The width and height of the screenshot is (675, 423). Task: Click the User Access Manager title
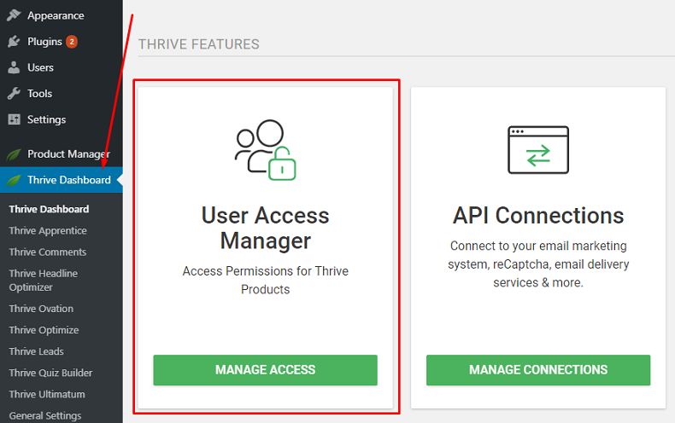pos(265,228)
